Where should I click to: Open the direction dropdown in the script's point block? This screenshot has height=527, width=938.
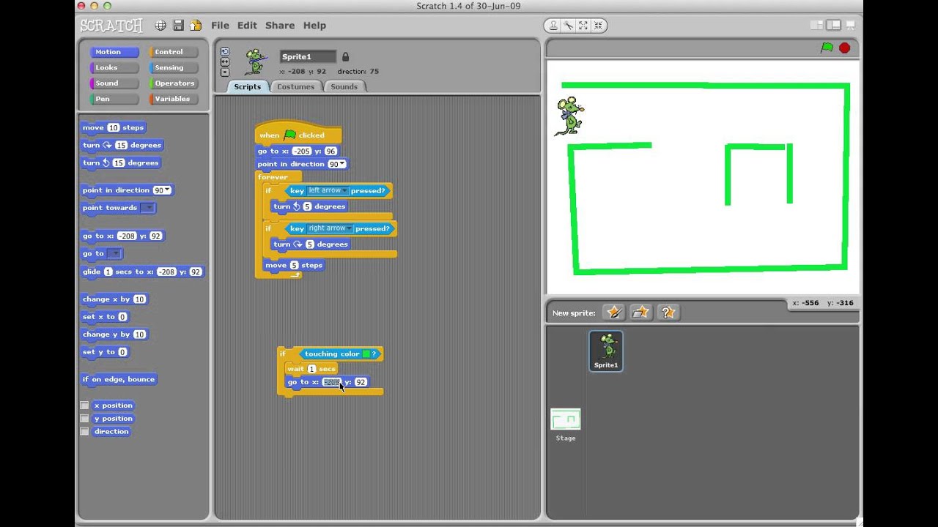(341, 165)
